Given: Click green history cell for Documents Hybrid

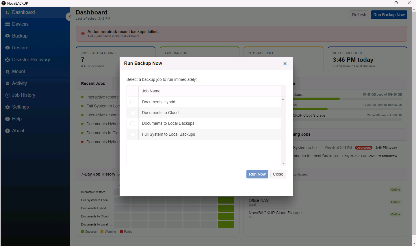Looking at the screenshot, I should 226,208.
